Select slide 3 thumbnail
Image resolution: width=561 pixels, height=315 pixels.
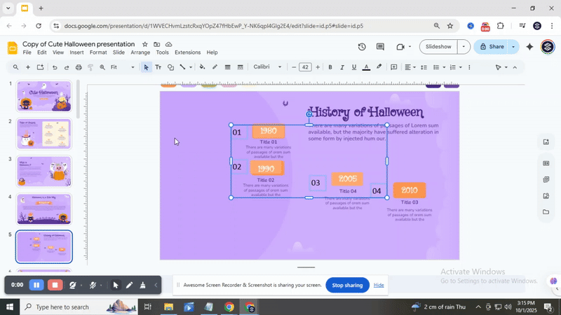[44, 171]
